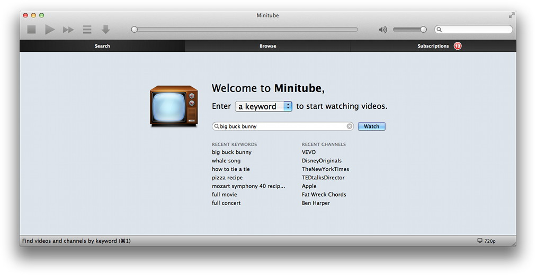Screen dimensions: 536x275
Task: Click the seek bar handle
Action: pyautogui.click(x=135, y=30)
